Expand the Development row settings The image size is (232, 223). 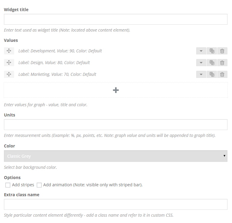tap(201, 51)
